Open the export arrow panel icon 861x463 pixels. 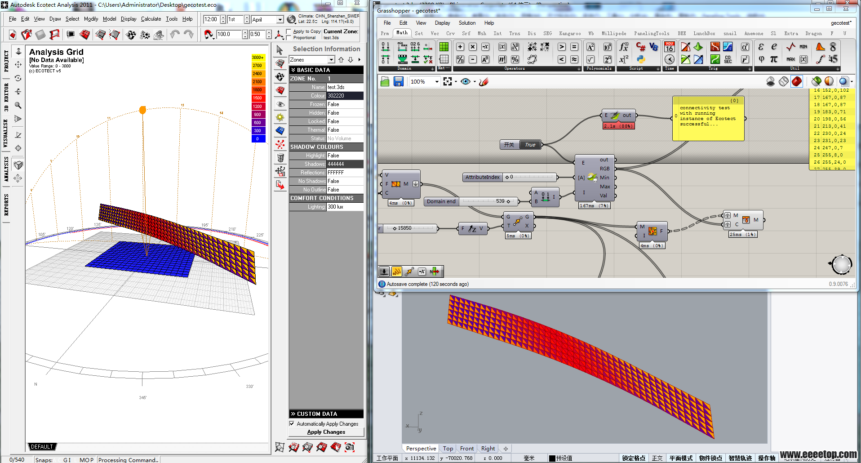click(280, 185)
